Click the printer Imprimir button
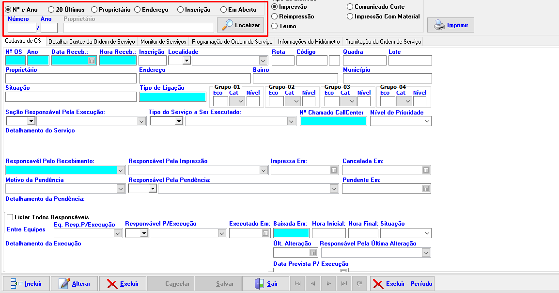The image size is (559, 293). point(450,25)
